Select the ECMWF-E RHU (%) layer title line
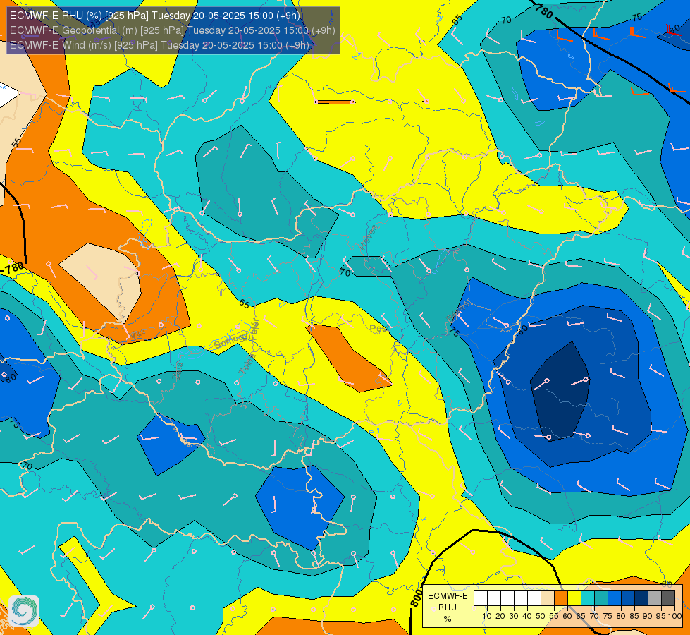Screen dimensions: 690x635 point(155,16)
